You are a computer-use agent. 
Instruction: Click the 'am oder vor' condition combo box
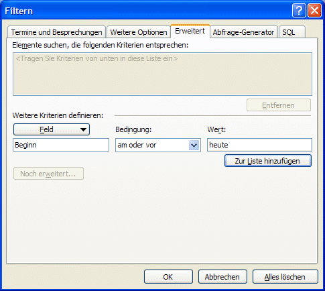(x=158, y=145)
